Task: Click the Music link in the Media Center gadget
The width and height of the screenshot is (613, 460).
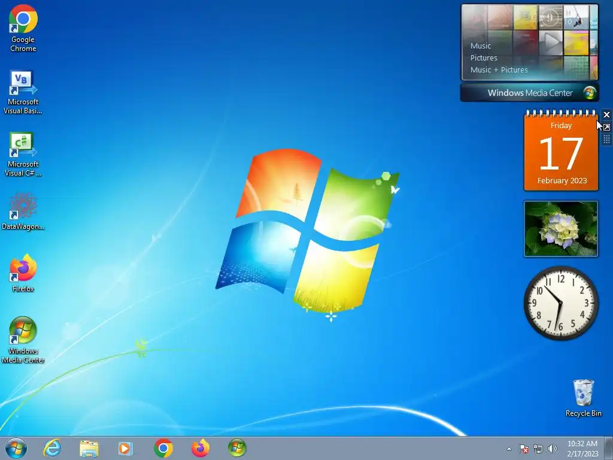Action: point(481,46)
